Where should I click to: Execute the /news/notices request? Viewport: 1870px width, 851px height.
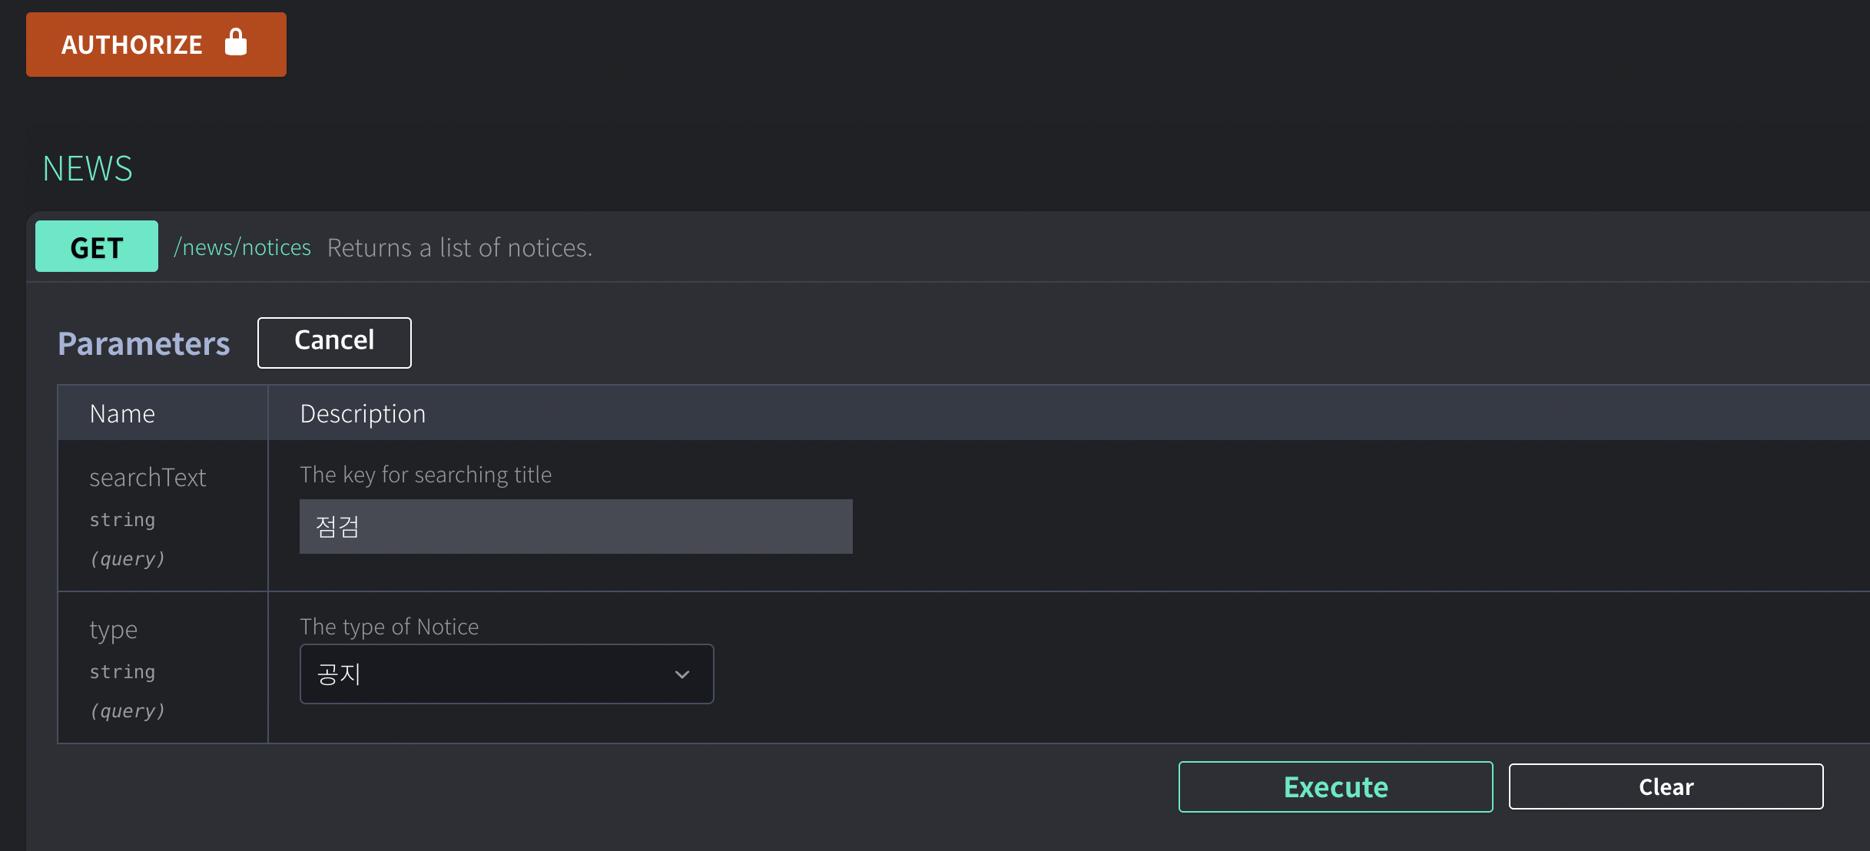coord(1335,786)
